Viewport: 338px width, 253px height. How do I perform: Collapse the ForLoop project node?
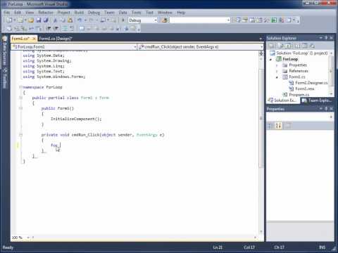270,59
